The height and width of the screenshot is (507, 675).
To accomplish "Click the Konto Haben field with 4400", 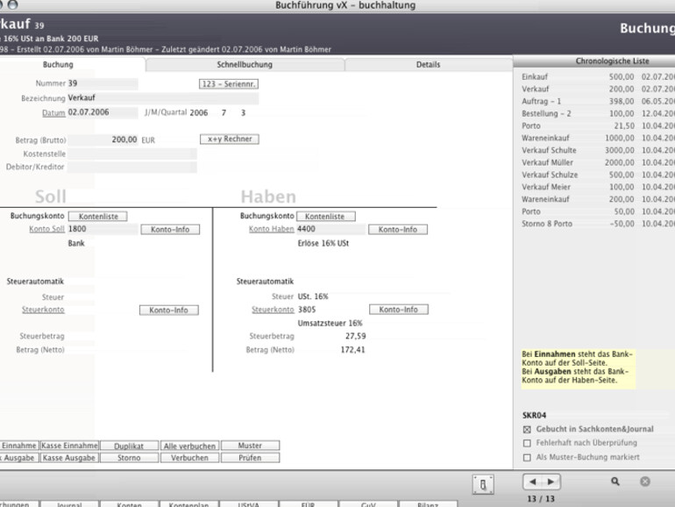I will 330,229.
